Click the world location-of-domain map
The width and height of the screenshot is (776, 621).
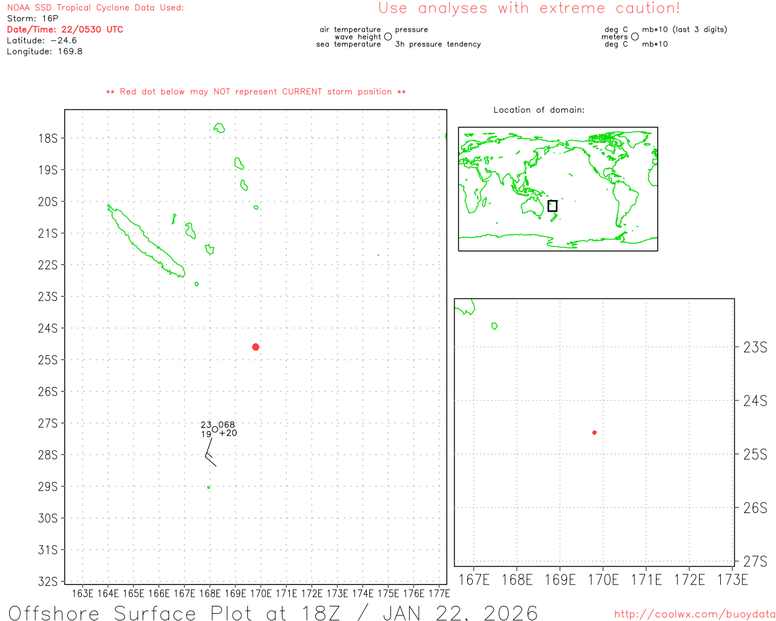pos(558,189)
